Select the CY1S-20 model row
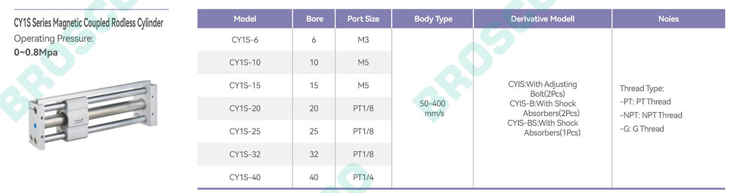The image size is (739, 193). coord(294,108)
